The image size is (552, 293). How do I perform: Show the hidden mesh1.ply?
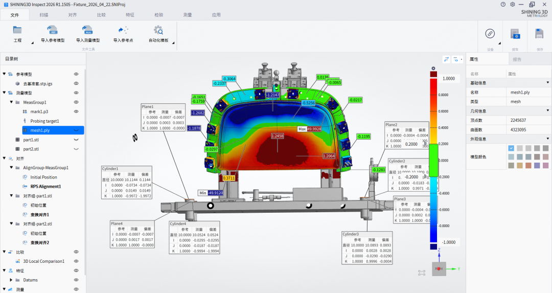pos(76,130)
